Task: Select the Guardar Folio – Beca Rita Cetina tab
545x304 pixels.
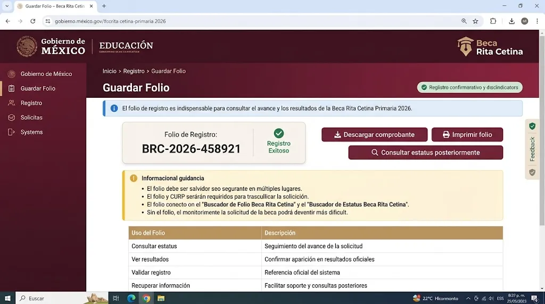Action: pos(55,6)
